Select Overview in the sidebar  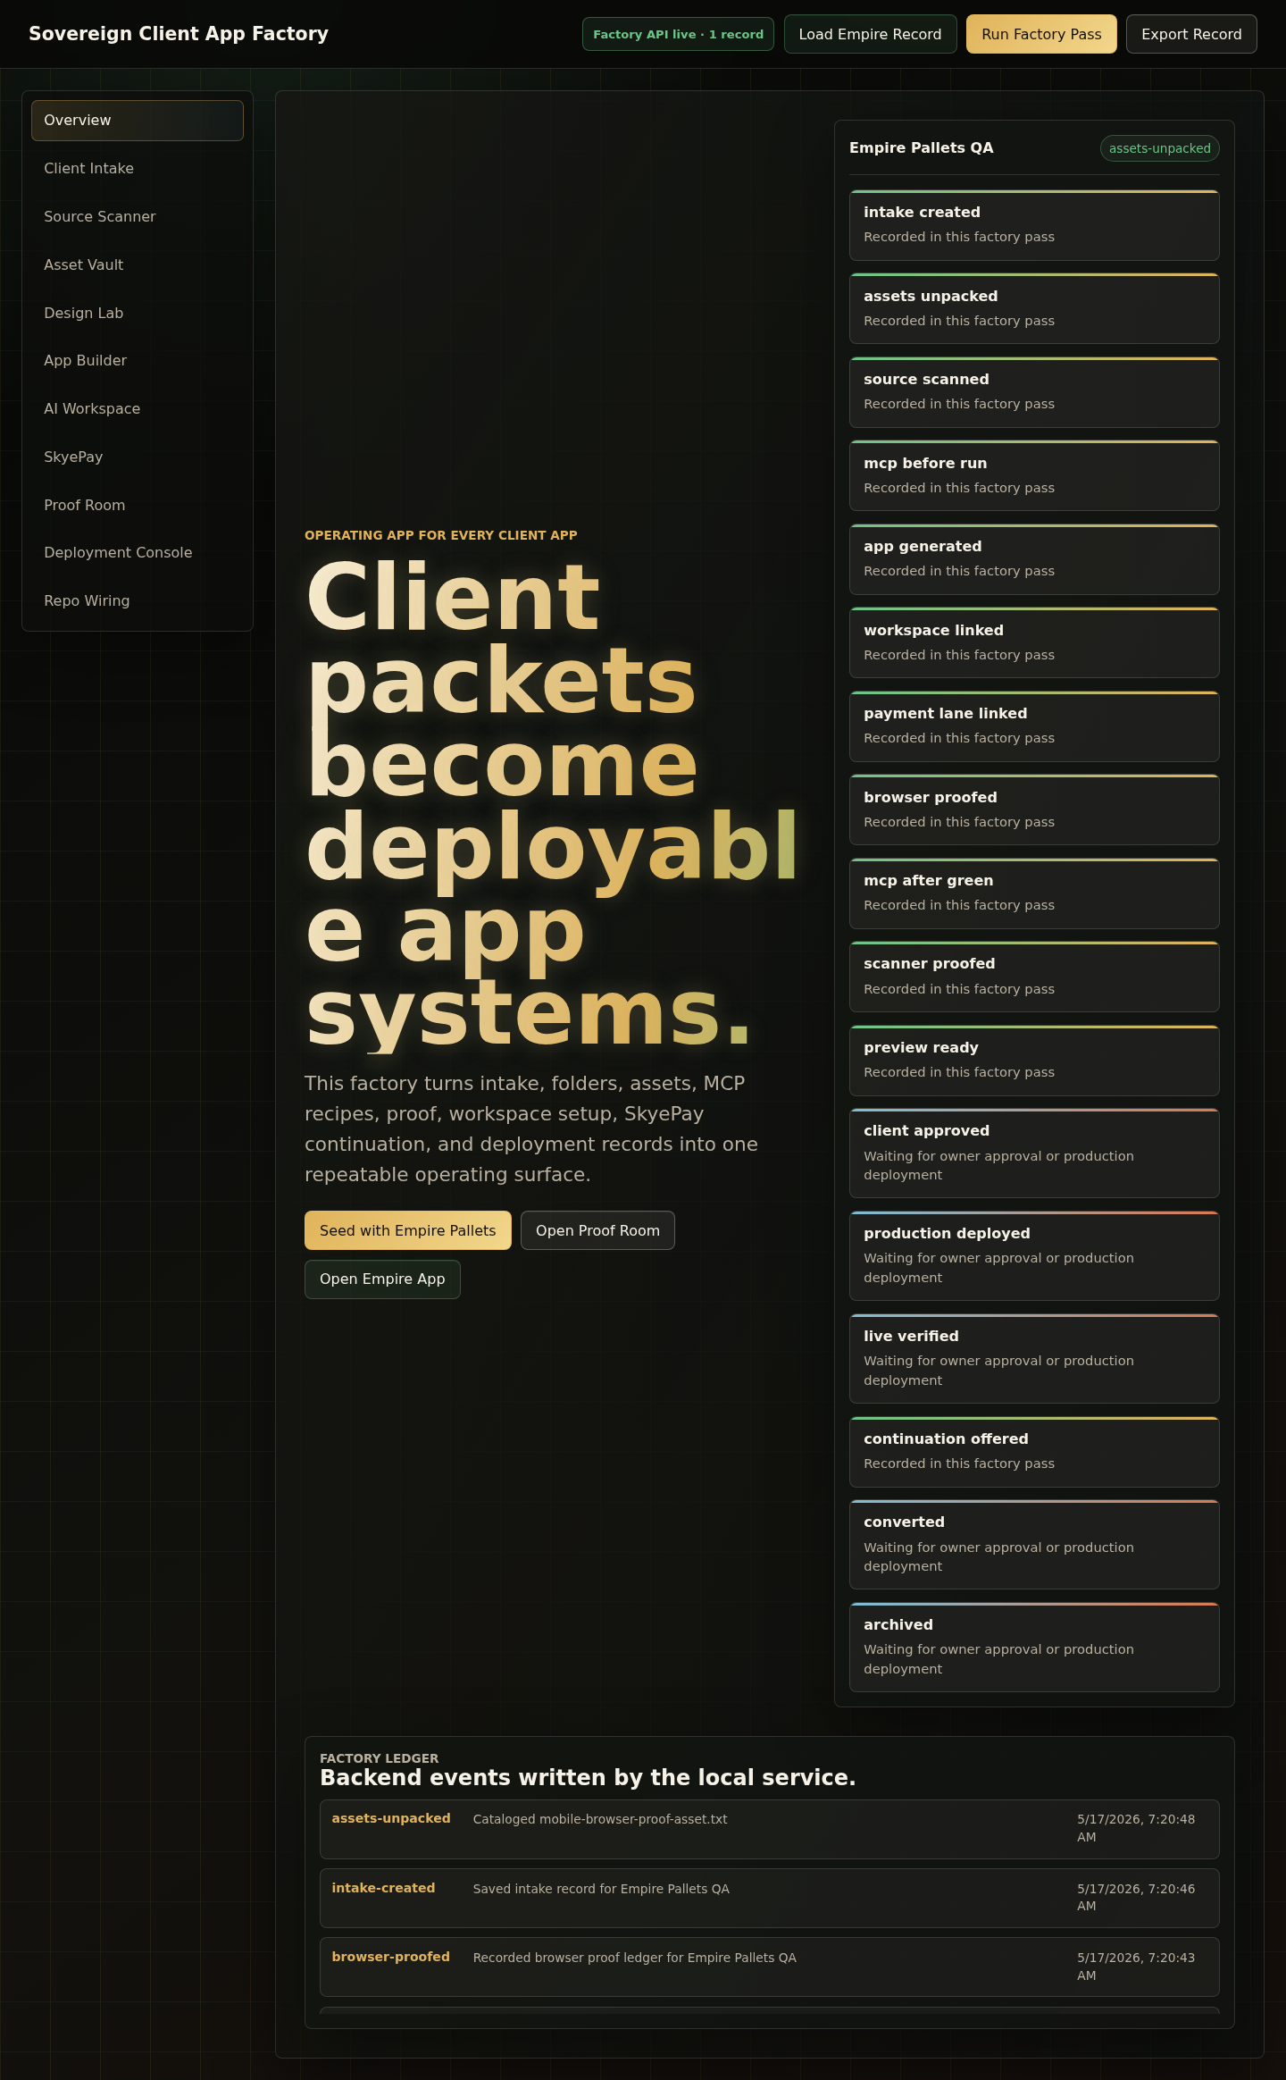[138, 121]
